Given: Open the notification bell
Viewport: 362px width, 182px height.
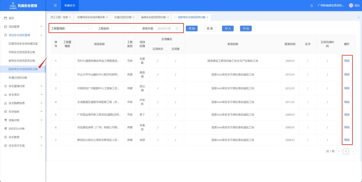Looking at the screenshot, I should point(311,5).
